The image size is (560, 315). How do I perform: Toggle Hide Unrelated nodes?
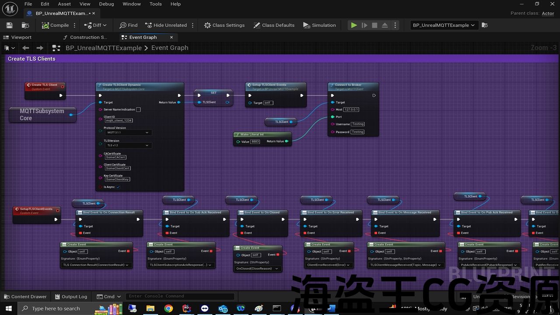[x=166, y=25]
